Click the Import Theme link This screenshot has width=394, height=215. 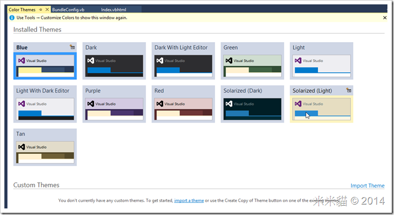pyautogui.click(x=367, y=185)
